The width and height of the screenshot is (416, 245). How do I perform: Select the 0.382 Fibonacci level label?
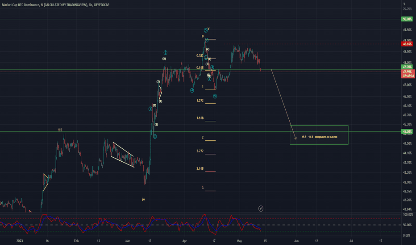tap(200, 56)
